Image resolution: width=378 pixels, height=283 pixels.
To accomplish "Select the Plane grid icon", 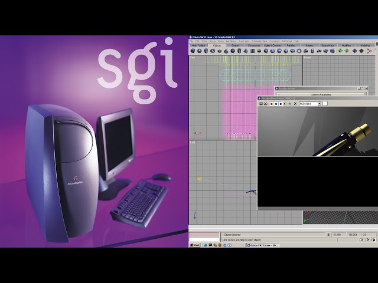I will coord(252,51).
